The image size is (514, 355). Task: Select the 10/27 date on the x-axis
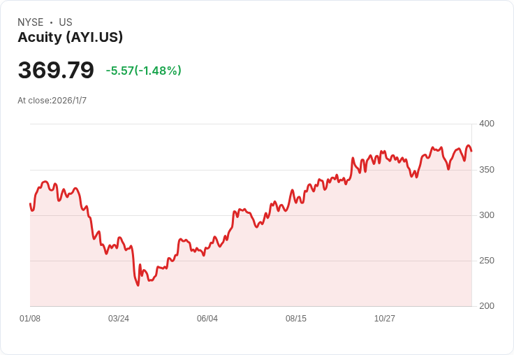coord(385,319)
